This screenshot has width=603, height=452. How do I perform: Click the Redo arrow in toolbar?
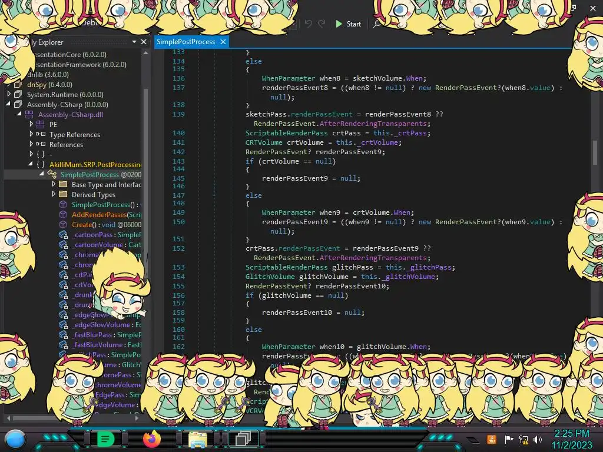[322, 24]
